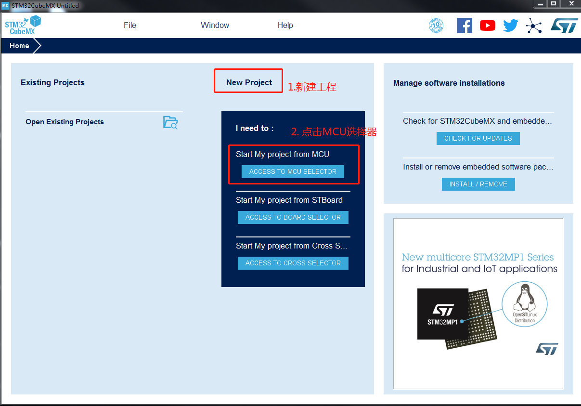The height and width of the screenshot is (406, 581).
Task: Open the YouTube icon link
Action: pyautogui.click(x=487, y=26)
